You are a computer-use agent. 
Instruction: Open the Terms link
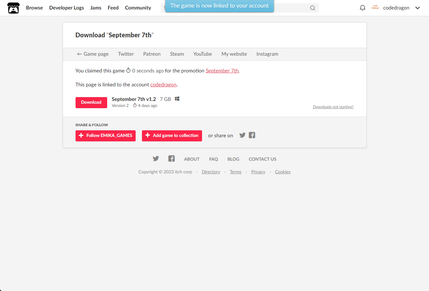click(x=236, y=172)
